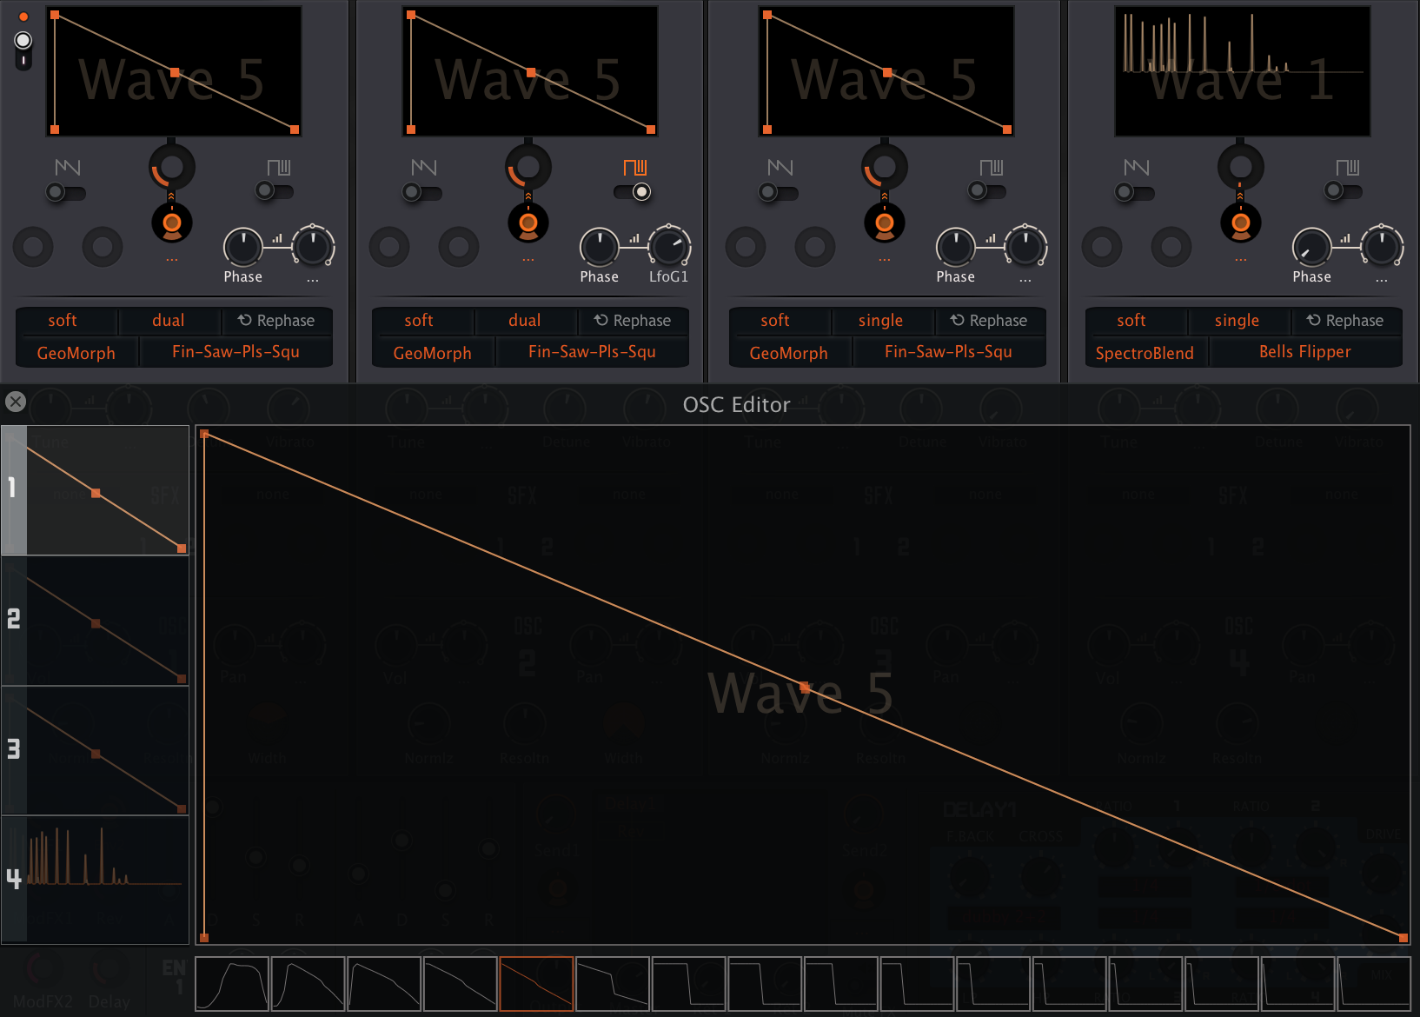Select the first wave frame thumbnail in bottom strip

click(232, 984)
